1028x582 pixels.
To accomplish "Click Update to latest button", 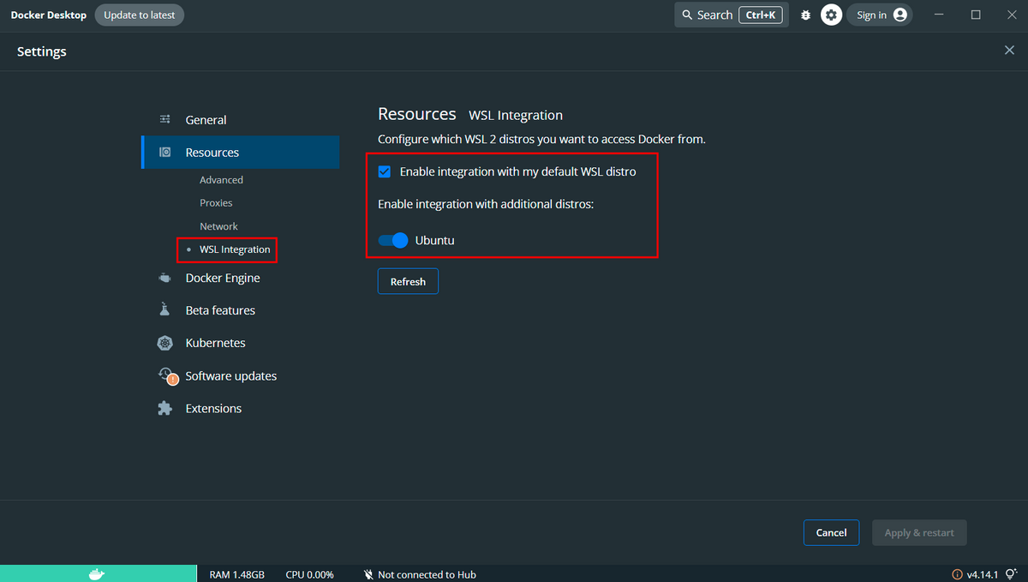I will 139,15.
